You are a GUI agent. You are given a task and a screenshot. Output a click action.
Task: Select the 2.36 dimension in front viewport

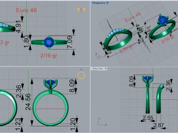[x=19, y=91]
